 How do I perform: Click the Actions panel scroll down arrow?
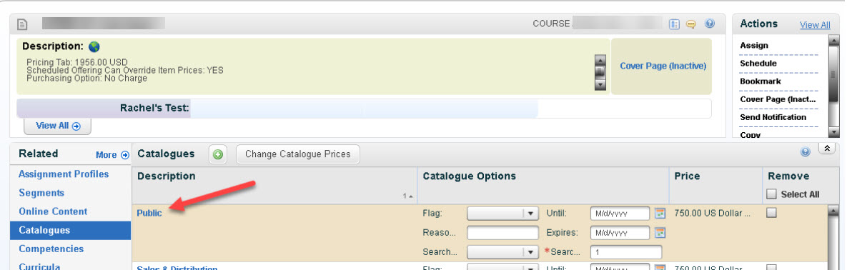coord(834,132)
